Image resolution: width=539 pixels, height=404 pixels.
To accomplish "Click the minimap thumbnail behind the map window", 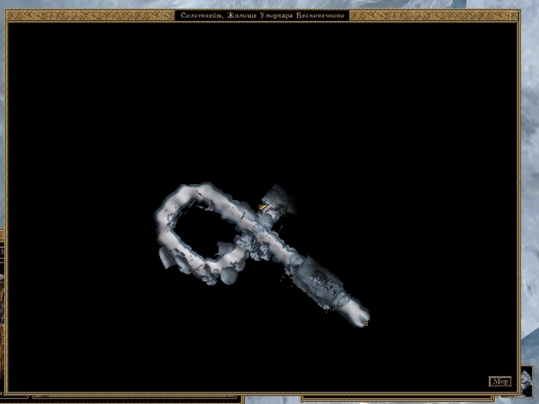I will coord(527,382).
